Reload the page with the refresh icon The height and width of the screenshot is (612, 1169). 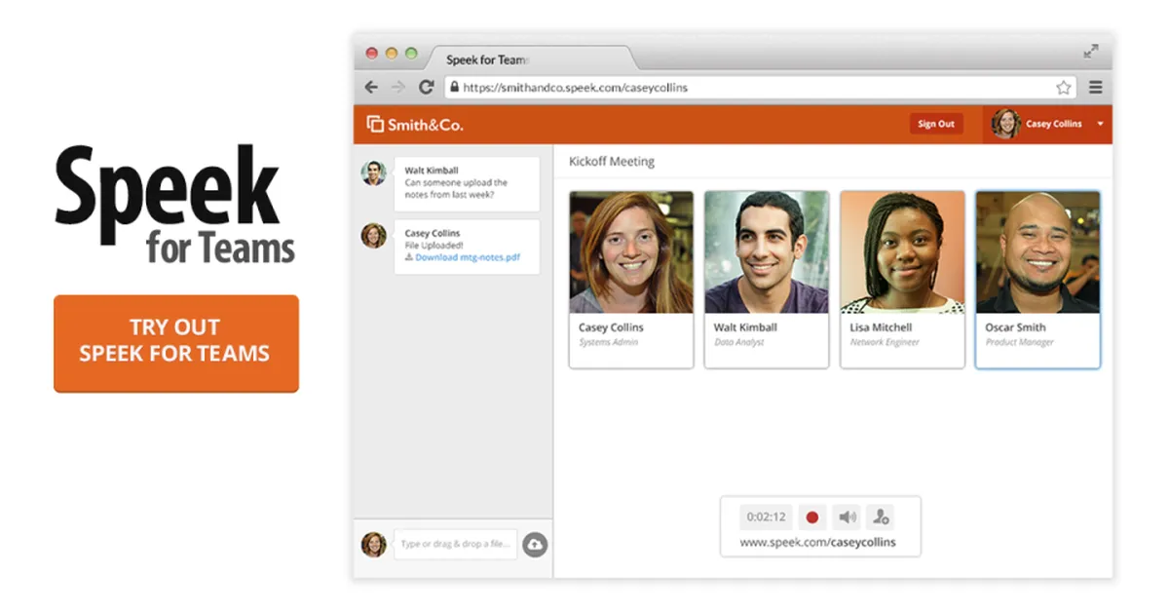pyautogui.click(x=426, y=87)
